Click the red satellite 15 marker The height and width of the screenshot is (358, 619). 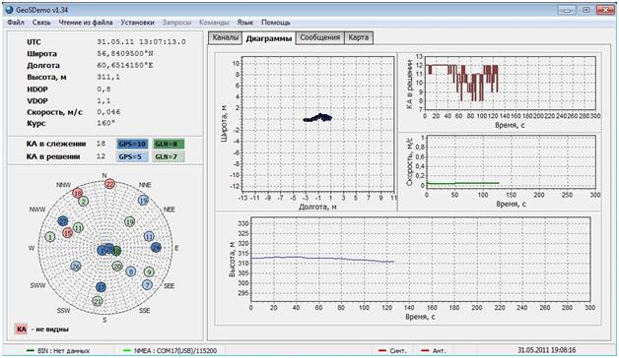click(x=67, y=233)
